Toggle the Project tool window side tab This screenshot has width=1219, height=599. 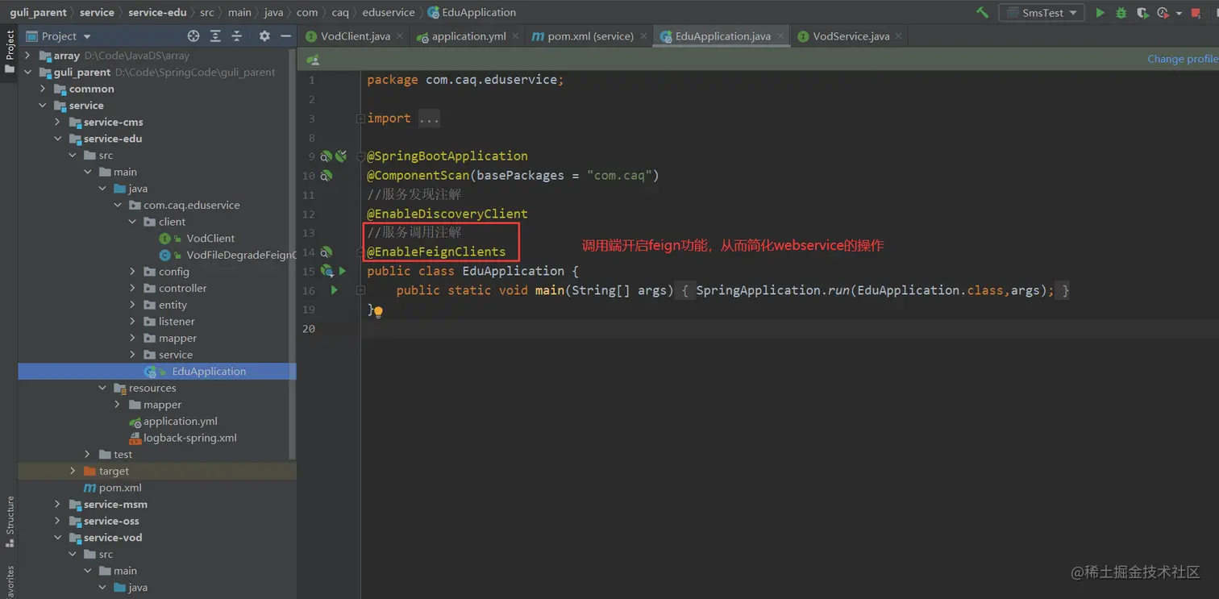pyautogui.click(x=9, y=52)
